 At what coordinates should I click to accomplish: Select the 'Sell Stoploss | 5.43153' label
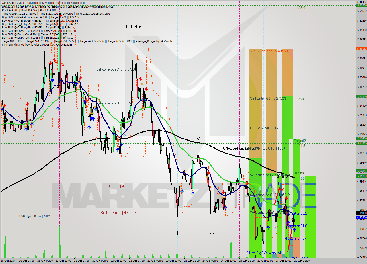pyautogui.click(x=269, y=51)
